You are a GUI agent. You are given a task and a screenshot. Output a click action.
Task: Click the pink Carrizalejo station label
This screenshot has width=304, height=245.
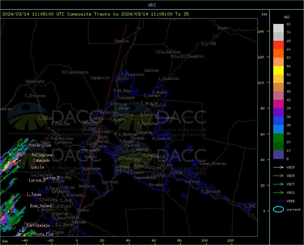[x=38, y=225]
